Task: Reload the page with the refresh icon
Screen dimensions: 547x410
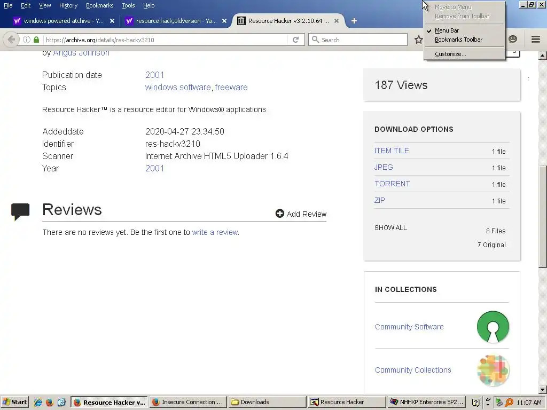Action: tap(295, 40)
